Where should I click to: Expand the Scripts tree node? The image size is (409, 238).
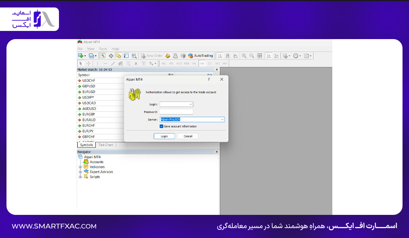[80, 177]
